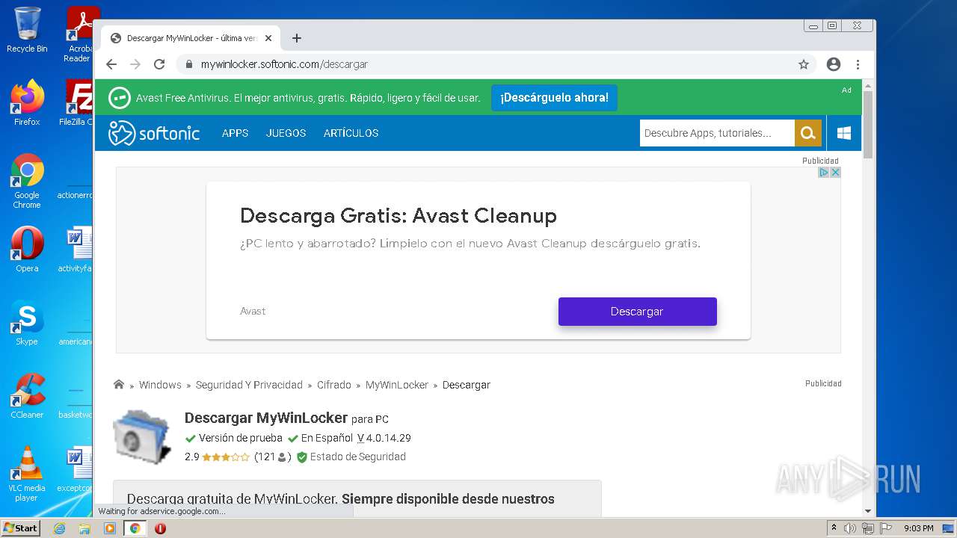The height and width of the screenshot is (538, 957).
Task: Close the Descargar MyWinLocker tab
Action: click(x=268, y=38)
